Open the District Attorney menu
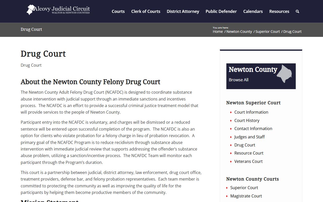 [x=183, y=11]
